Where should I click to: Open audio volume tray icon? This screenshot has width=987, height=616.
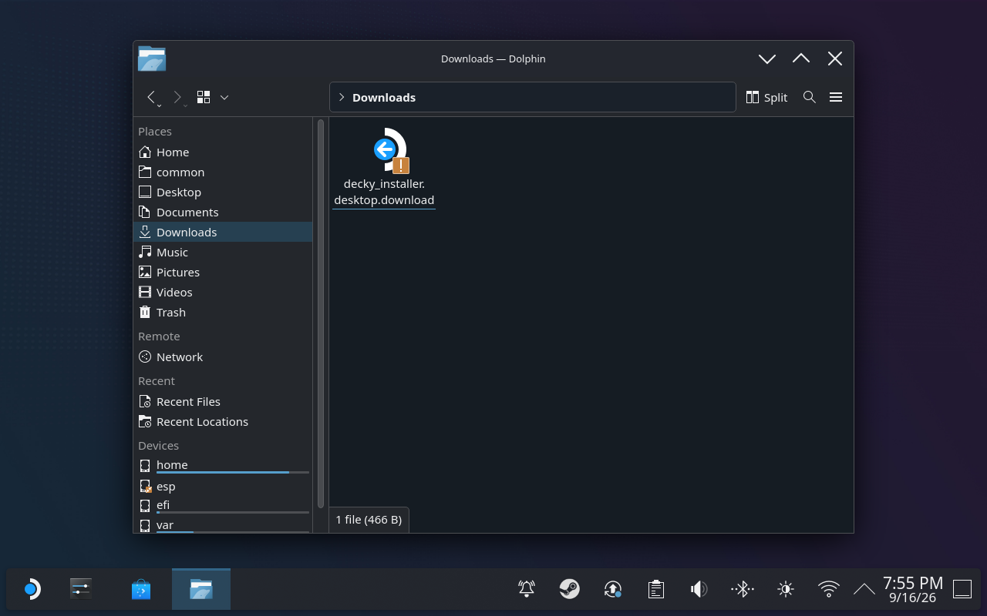(699, 590)
